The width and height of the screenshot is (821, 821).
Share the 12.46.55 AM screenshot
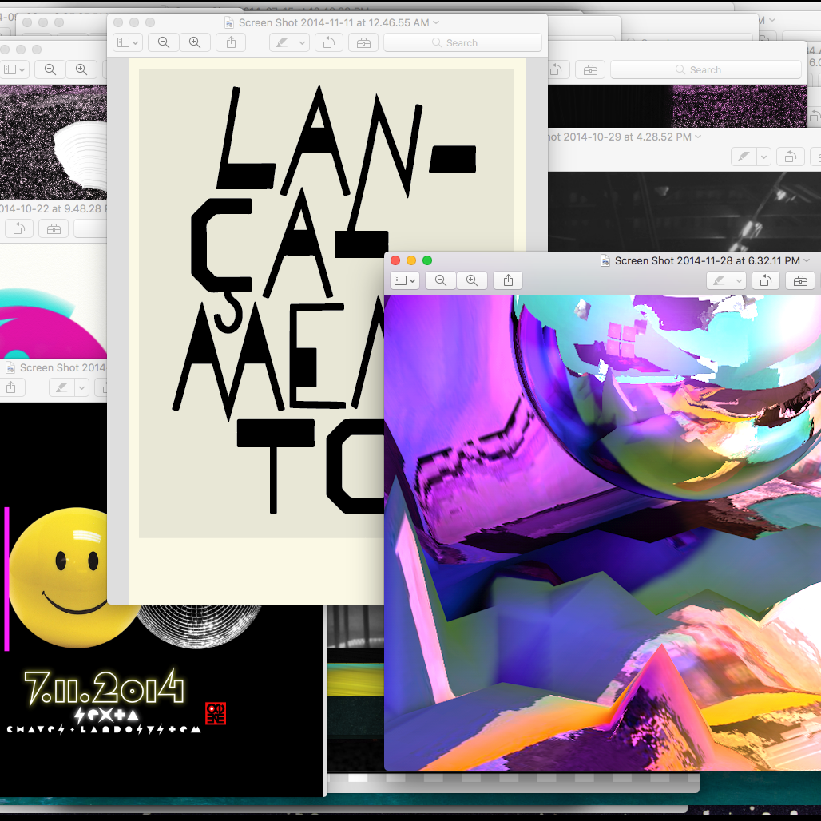231,42
